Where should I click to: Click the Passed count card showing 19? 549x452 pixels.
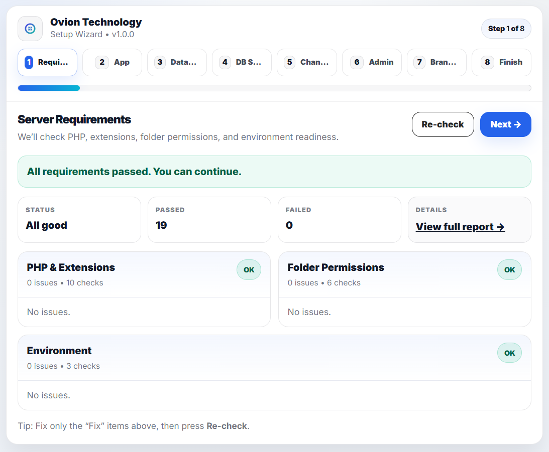click(209, 220)
